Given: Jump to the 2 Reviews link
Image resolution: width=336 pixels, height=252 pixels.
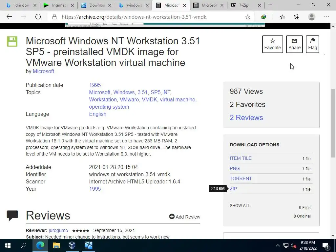Looking at the screenshot, I should (x=246, y=118).
